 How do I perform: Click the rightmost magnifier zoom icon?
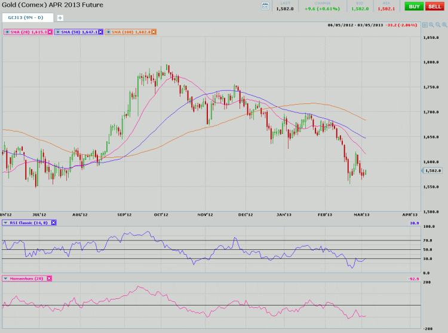point(444,25)
